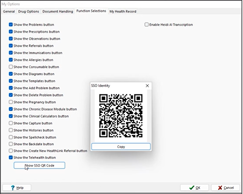Viewport: 243px width, 194px height.
Task: Confirm options with OK
Action: [194, 188]
